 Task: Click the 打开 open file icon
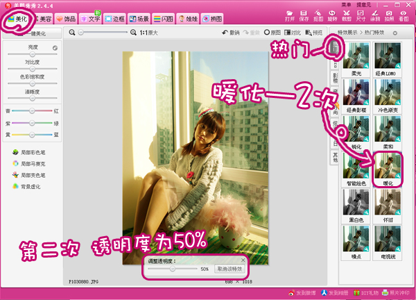290,16
